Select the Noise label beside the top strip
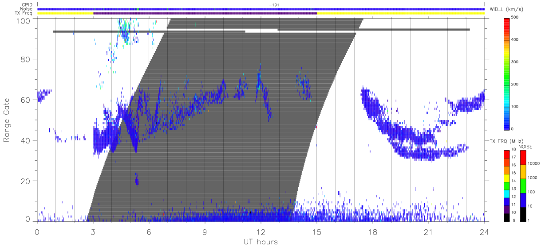 point(27,9)
